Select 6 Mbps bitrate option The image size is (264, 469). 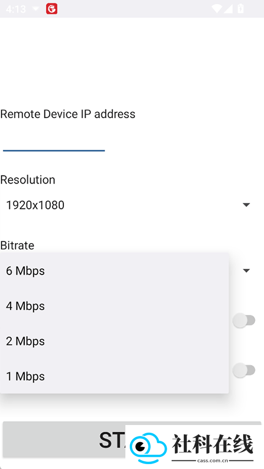coord(114,271)
